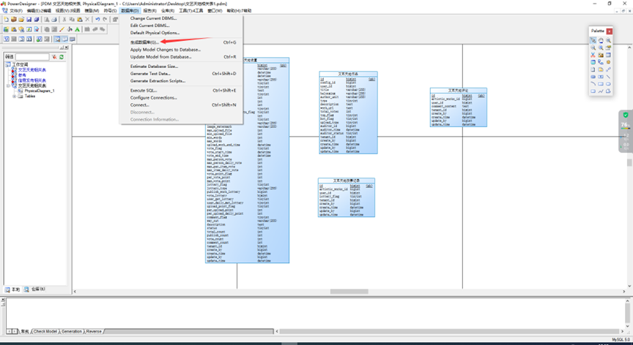The width and height of the screenshot is (633, 345).
Task: Click the Save toolbar icon
Action: [x=29, y=19]
